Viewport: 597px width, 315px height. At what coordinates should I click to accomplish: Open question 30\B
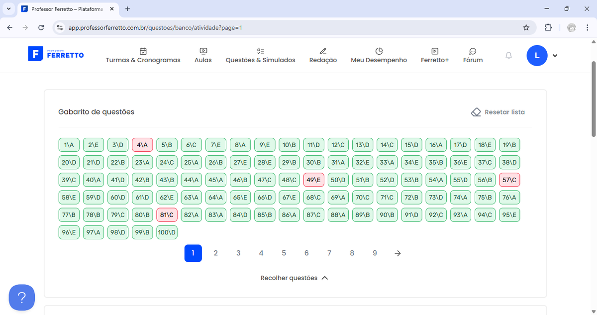(314, 162)
